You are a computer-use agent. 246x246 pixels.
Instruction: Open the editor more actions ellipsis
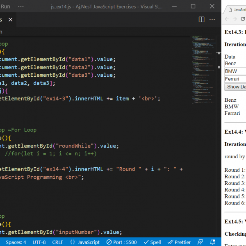[212, 20]
